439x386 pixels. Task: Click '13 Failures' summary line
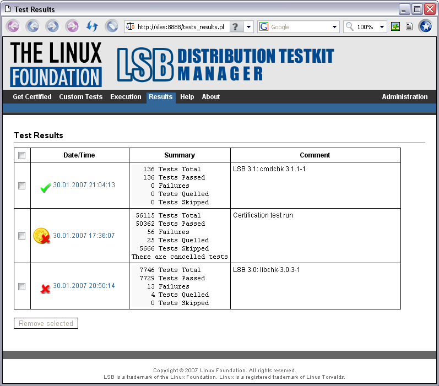(168, 287)
